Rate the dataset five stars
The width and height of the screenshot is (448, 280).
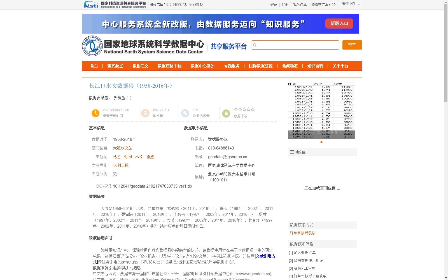(253, 109)
